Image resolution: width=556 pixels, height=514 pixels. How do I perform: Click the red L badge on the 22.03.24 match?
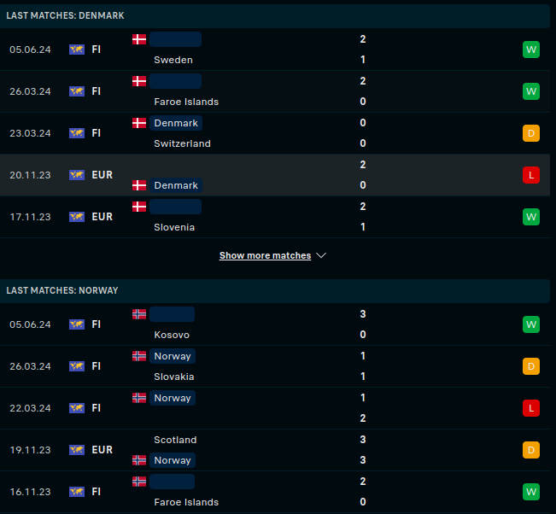click(x=531, y=408)
